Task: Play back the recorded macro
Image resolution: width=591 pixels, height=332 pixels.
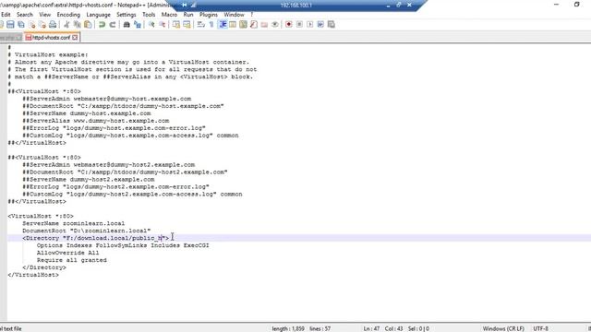Action: 310,25
